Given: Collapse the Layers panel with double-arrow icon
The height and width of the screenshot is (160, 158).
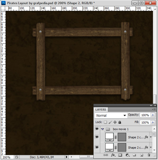Looking at the screenshot, I should (x=151, y=106).
